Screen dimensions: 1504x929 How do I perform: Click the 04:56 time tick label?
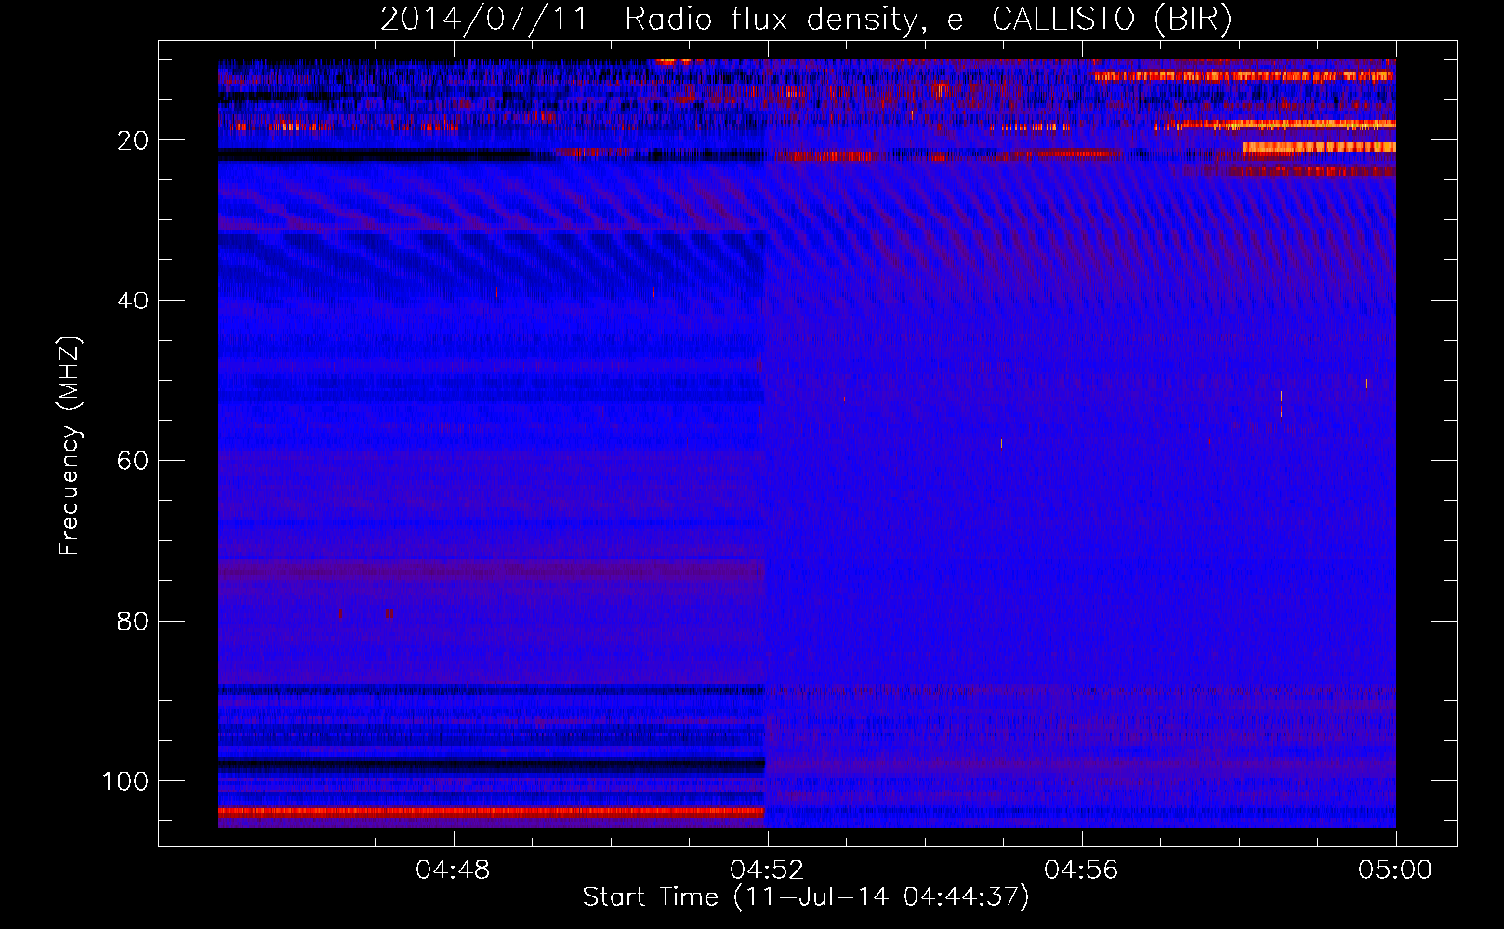point(1081,870)
